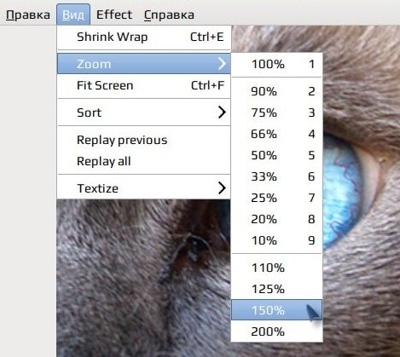Viewport: 400px width, 357px height.
Task: Expand the Textize submenu
Action: (144, 188)
